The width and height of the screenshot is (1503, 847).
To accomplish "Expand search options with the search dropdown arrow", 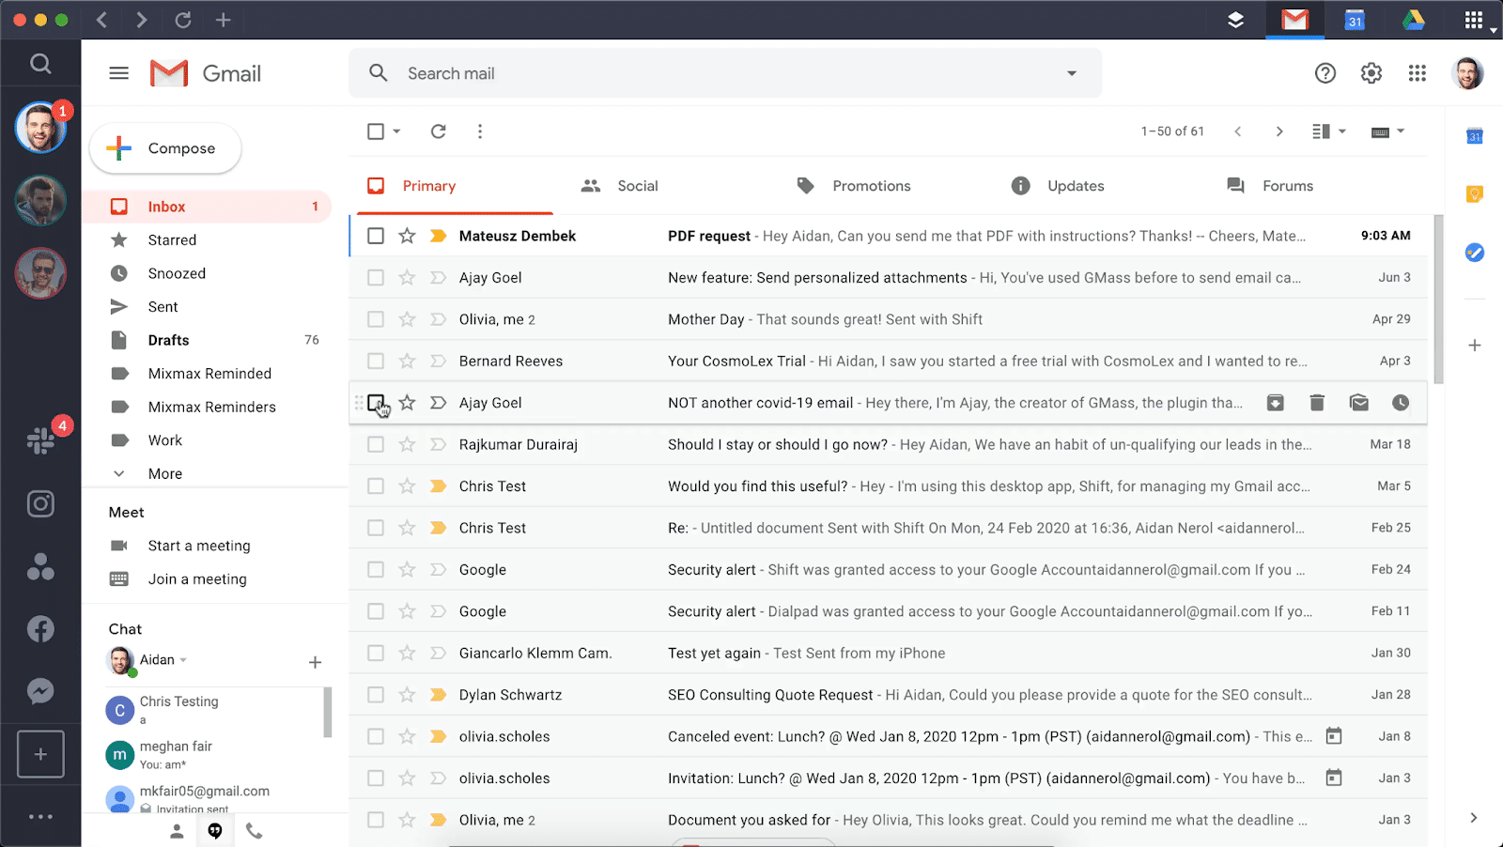I will point(1071,72).
